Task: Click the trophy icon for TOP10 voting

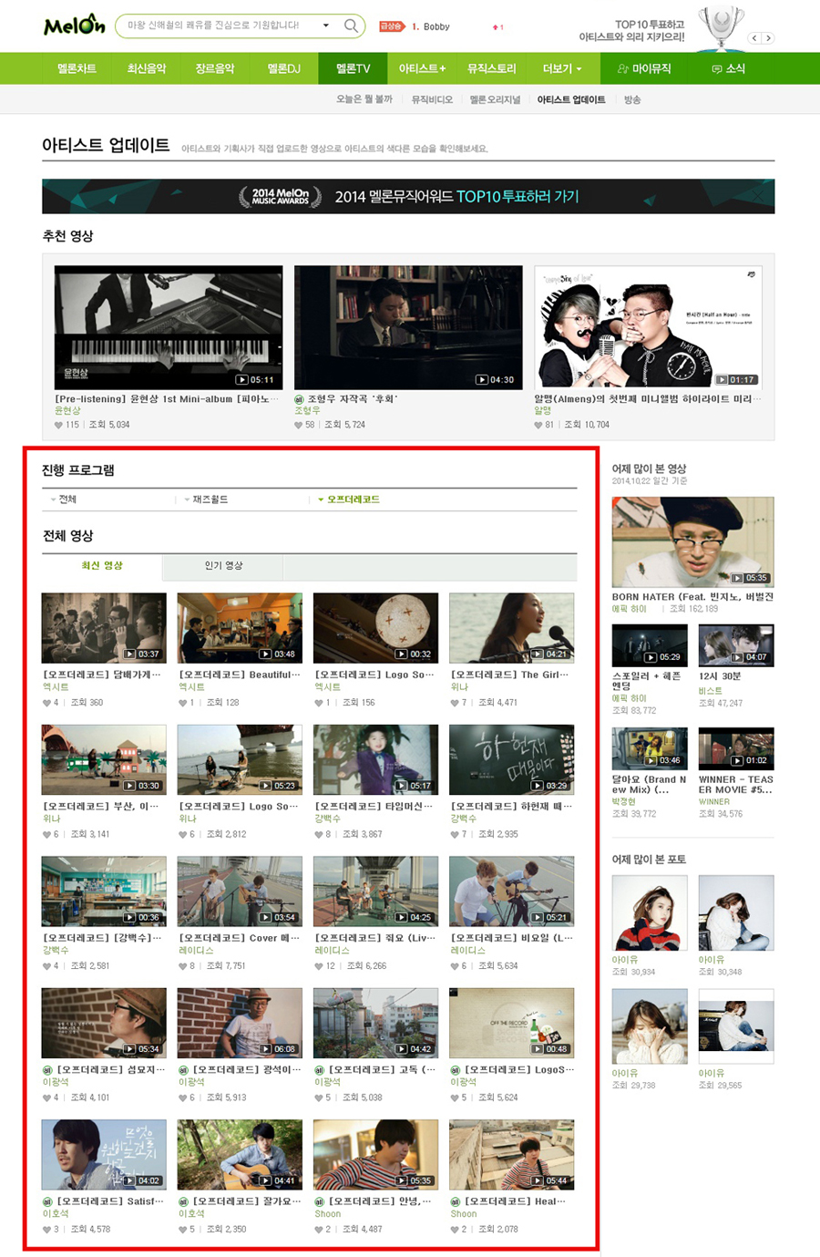Action: [721, 26]
